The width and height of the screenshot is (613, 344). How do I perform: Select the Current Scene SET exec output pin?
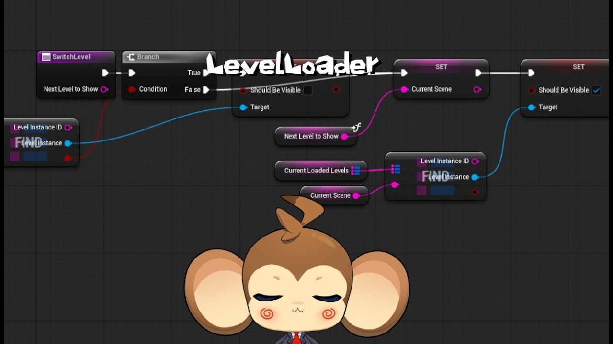point(478,73)
